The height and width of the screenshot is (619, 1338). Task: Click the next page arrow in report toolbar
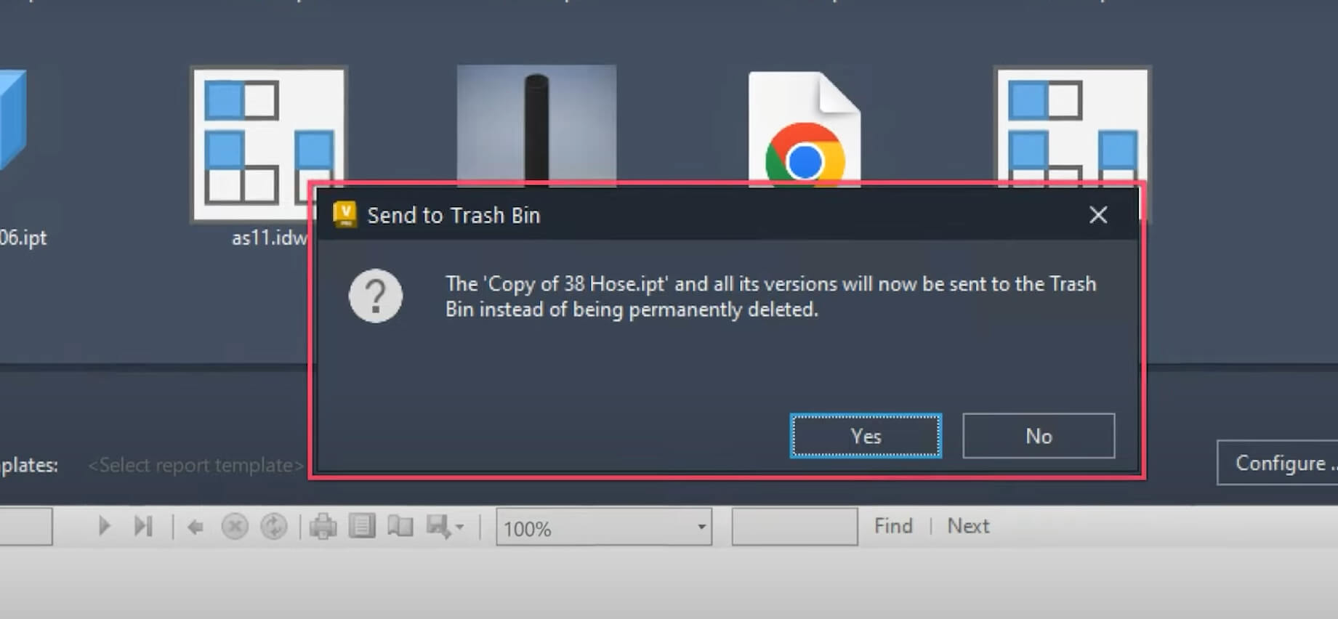point(104,526)
